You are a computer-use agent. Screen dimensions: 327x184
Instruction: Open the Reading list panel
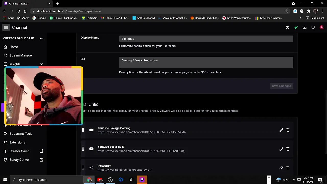point(315,18)
